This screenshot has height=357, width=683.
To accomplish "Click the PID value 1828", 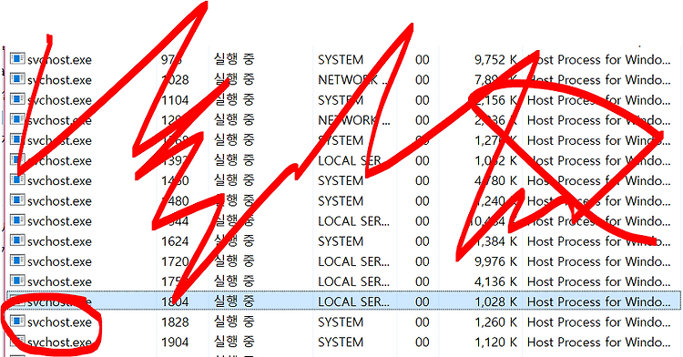I will point(175,322).
